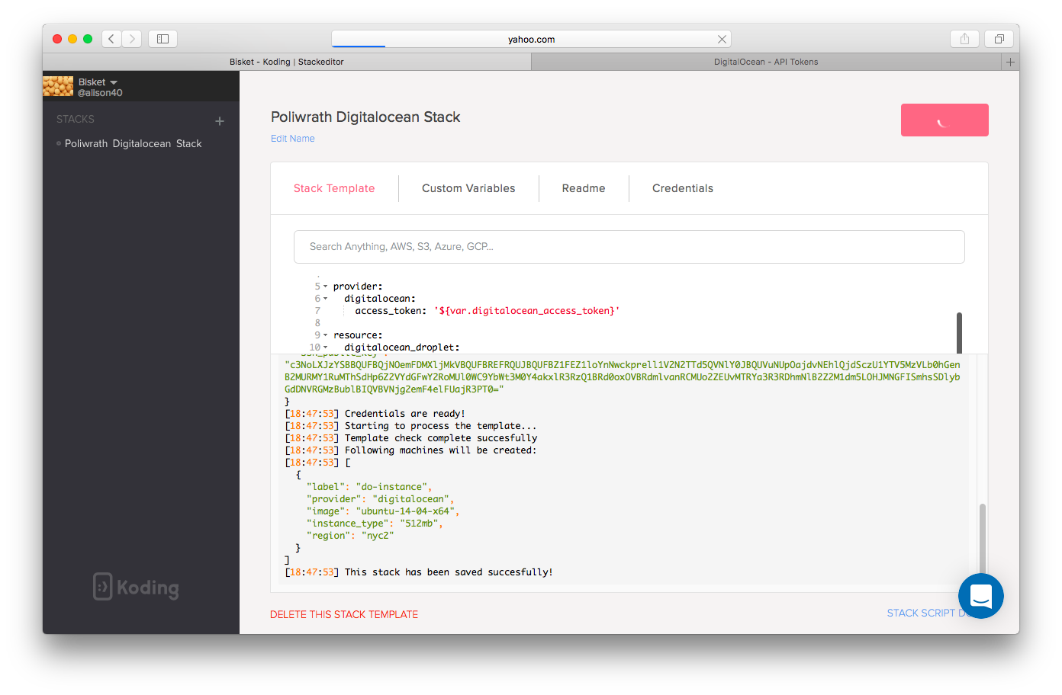This screenshot has height=695, width=1062.
Task: Click the "image": "ubuntu-14-04-x64" entry
Action: click(383, 511)
